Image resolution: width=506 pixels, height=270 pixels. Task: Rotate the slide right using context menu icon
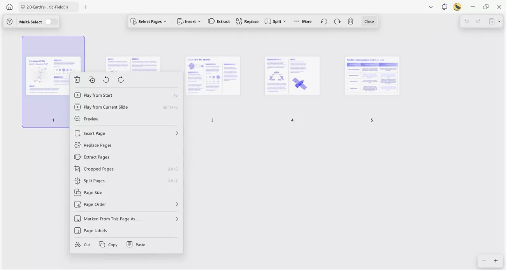tap(121, 79)
